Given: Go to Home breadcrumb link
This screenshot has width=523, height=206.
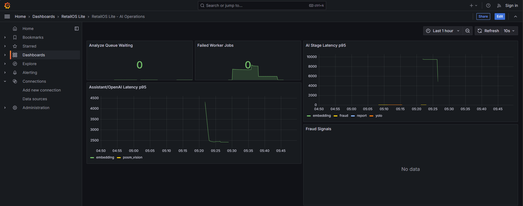Looking at the screenshot, I should click(x=20, y=16).
